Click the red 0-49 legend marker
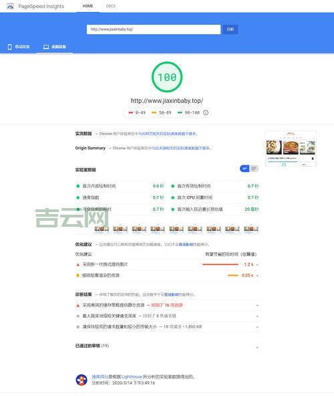Viewport: 334px width, 396px height. [131, 112]
